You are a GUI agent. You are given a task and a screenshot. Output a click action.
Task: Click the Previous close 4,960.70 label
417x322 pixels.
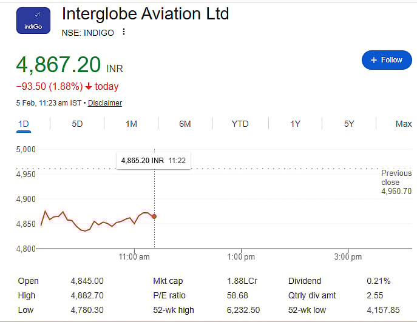point(396,182)
